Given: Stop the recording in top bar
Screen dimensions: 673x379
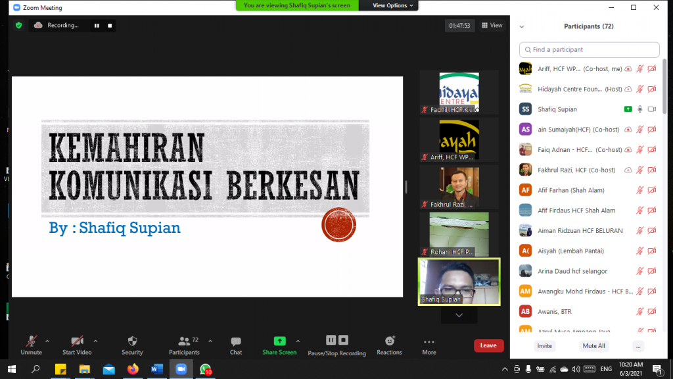Looking at the screenshot, I should (110, 26).
